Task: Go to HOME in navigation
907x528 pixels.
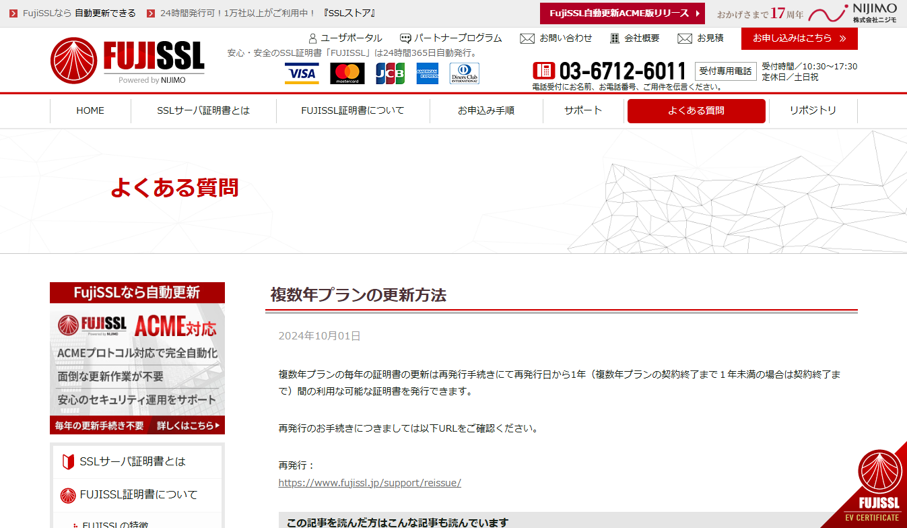Action: click(90, 110)
